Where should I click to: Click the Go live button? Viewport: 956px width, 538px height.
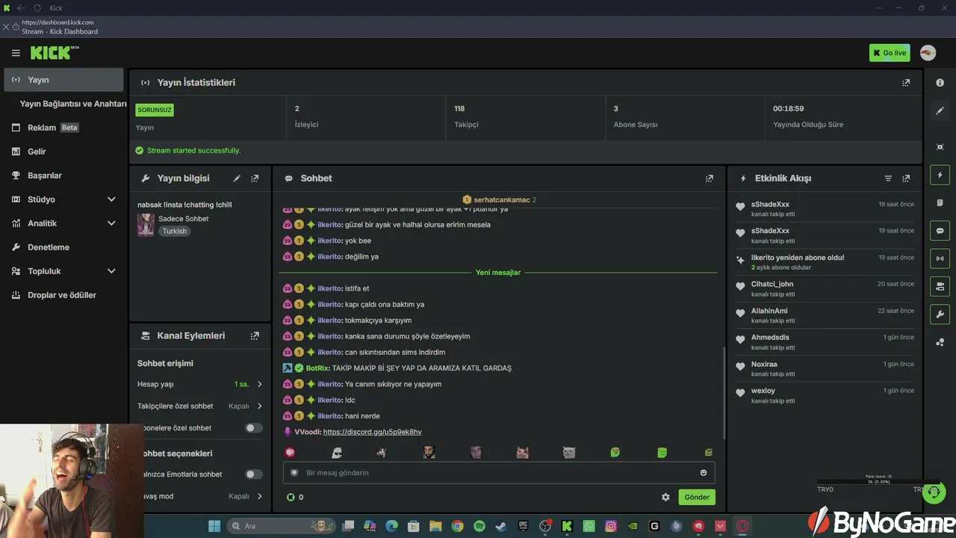tap(890, 53)
